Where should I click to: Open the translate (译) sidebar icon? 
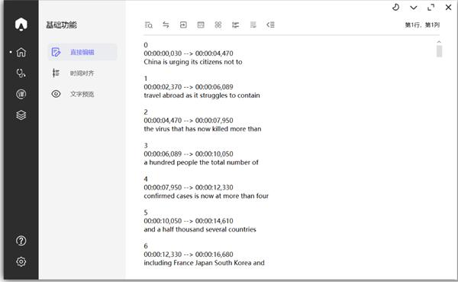[x=21, y=94]
